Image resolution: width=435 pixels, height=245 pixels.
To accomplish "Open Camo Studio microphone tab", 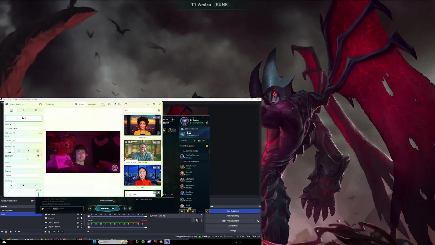I will tap(24, 110).
